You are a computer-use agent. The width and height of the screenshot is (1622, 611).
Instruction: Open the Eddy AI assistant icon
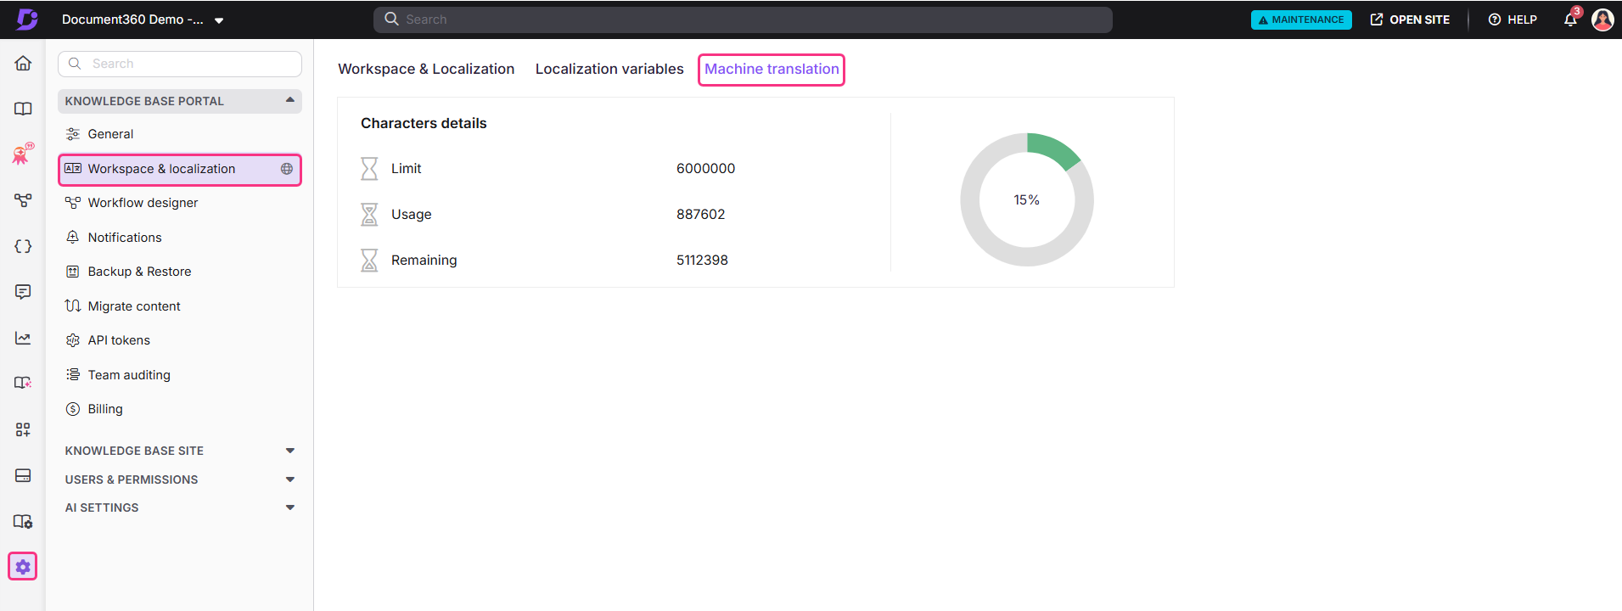[23, 154]
